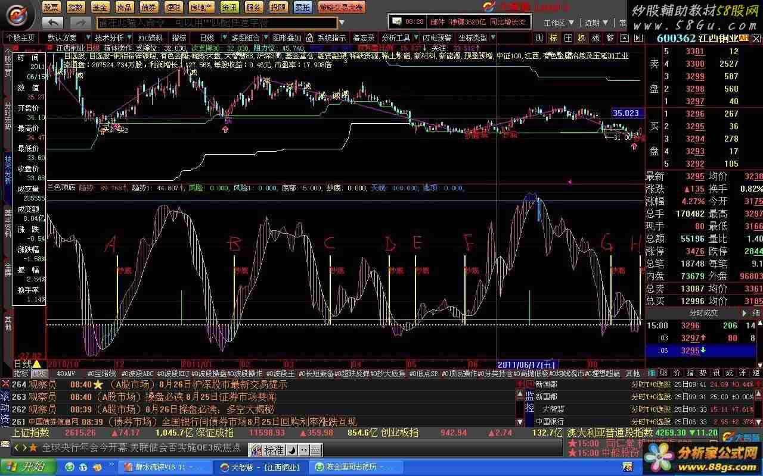
Task: Select the 分时走势 side tab
Action: 8,117
